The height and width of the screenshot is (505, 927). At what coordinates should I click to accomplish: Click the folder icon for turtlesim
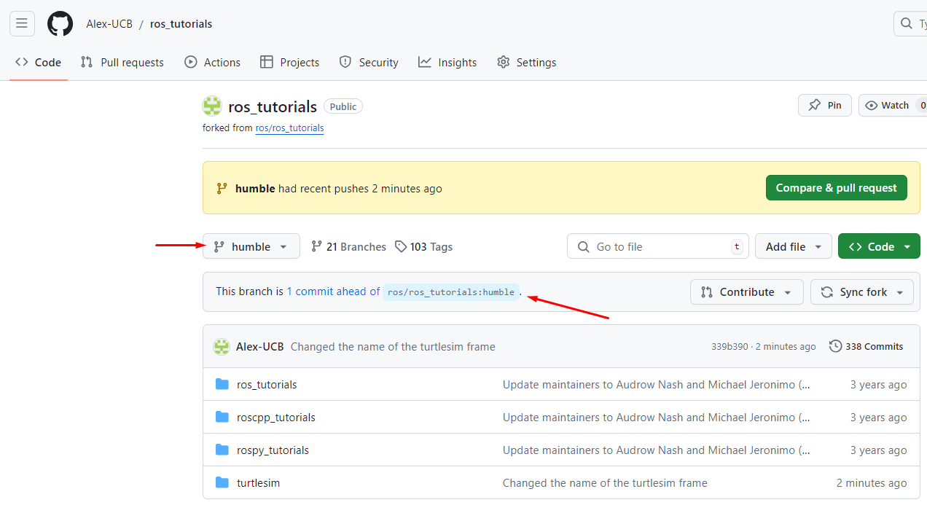click(222, 482)
